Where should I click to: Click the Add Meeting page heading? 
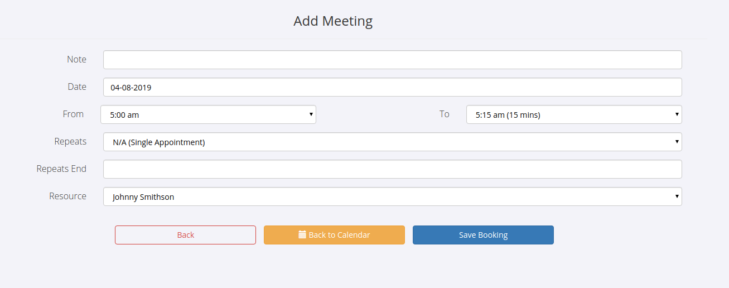pyautogui.click(x=333, y=21)
